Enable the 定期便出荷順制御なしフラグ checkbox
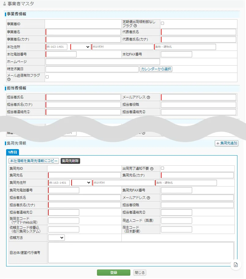The width and height of the screenshot is (246, 279). 162,23
